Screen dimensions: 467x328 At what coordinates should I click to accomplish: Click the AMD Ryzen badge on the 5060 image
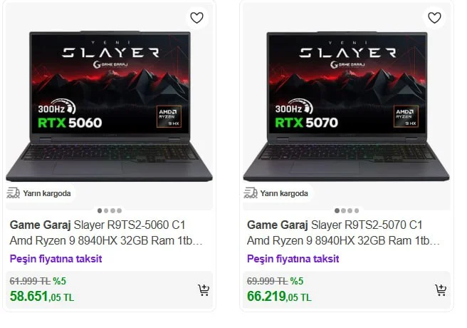pos(169,117)
